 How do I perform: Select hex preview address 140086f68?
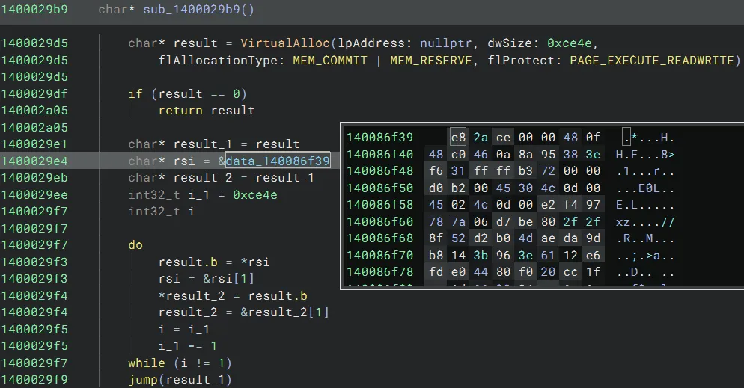click(x=380, y=238)
